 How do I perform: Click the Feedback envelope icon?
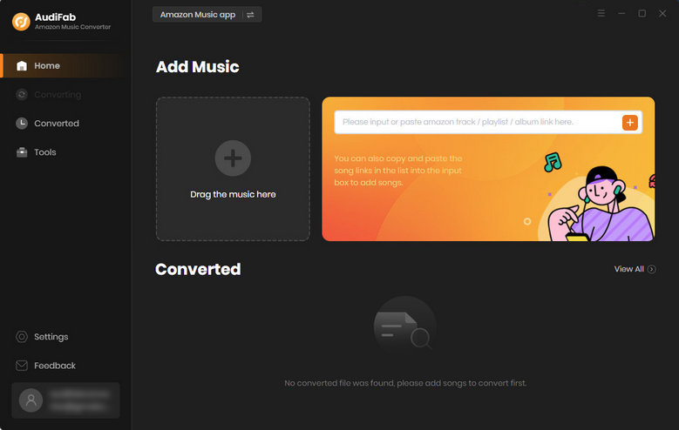pyautogui.click(x=22, y=366)
